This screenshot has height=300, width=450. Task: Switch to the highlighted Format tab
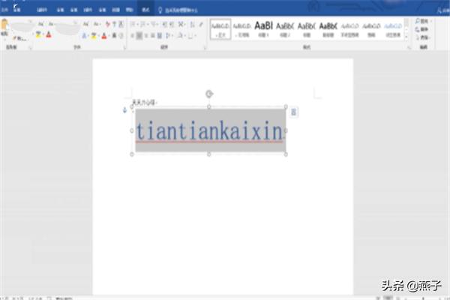tap(145, 11)
